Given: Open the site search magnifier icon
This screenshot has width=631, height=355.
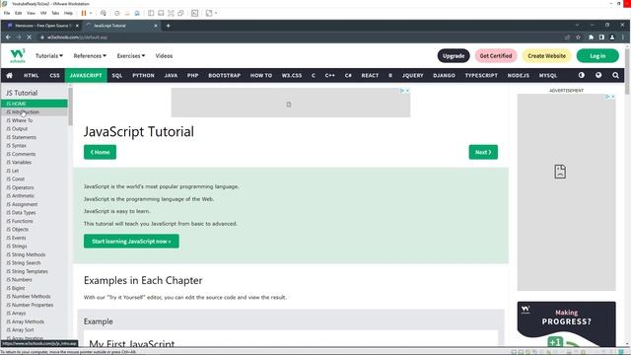Looking at the screenshot, I should pyautogui.click(x=615, y=75).
